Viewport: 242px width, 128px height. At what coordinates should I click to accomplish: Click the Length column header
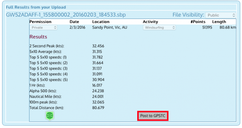tap(219, 22)
